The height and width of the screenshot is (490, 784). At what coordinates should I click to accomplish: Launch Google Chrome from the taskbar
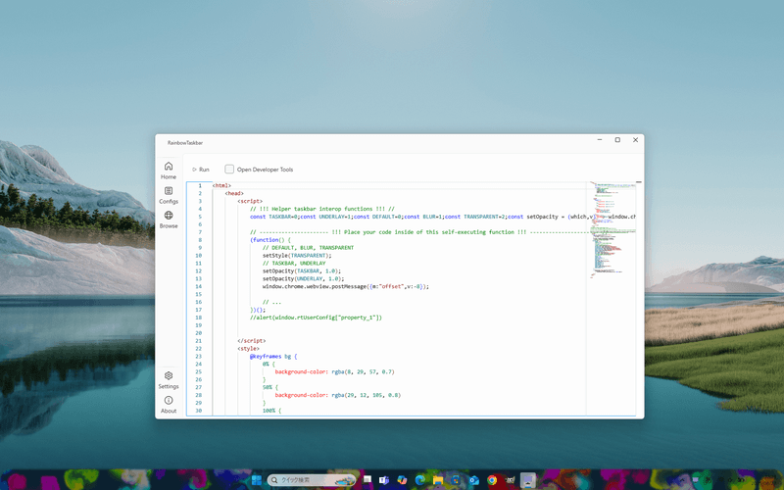coord(492,480)
